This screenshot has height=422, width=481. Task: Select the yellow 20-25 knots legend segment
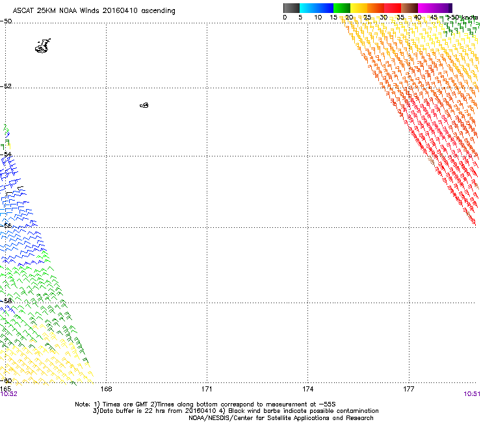359,8
